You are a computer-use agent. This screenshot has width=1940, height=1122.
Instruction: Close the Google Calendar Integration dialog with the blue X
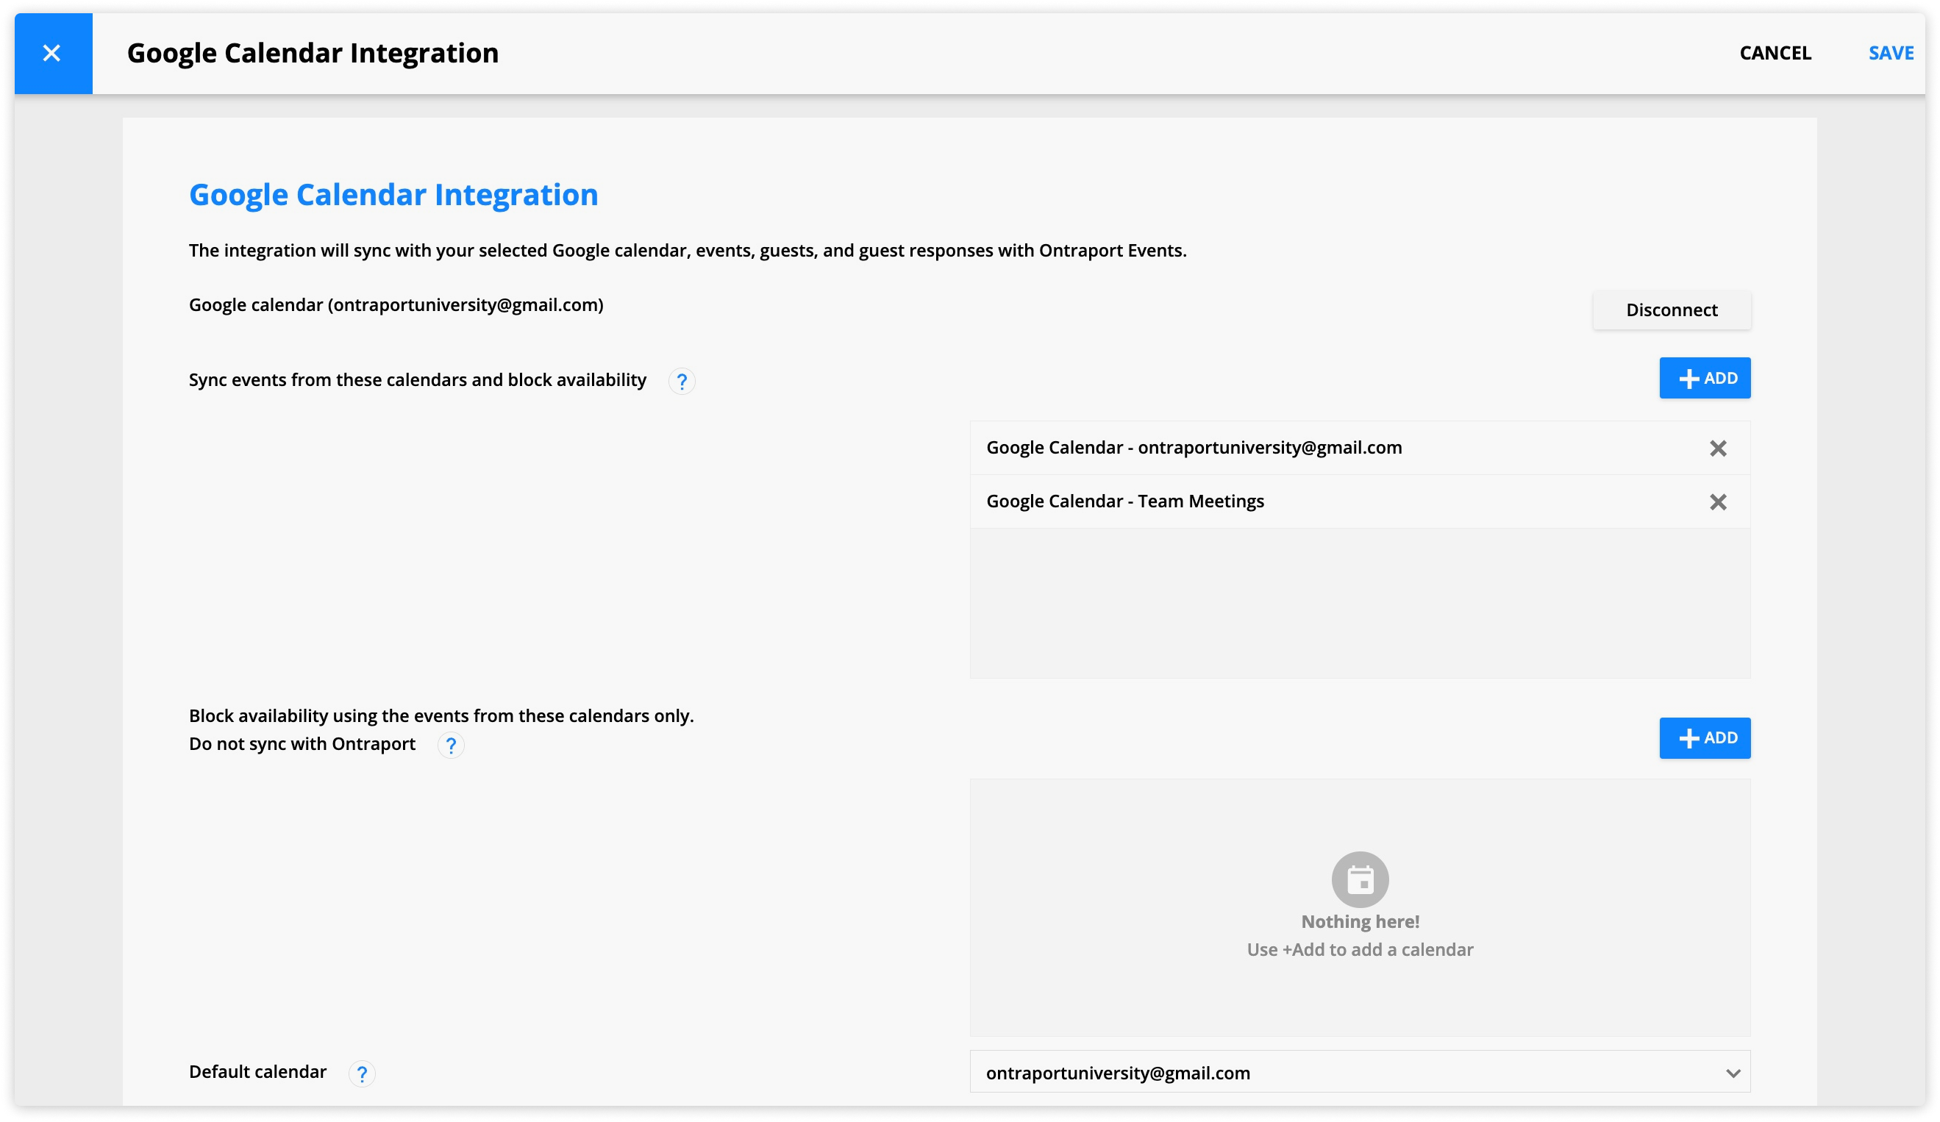52,53
